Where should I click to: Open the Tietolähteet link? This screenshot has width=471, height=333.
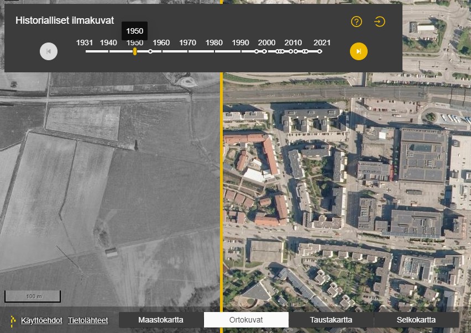88,320
